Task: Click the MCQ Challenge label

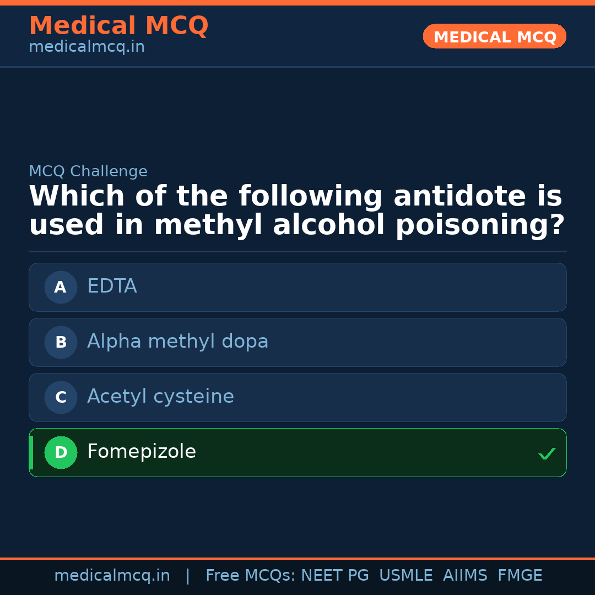Action: tap(88, 171)
